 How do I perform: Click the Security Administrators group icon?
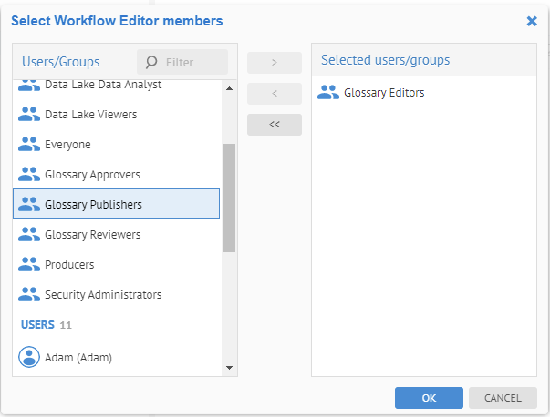(29, 295)
